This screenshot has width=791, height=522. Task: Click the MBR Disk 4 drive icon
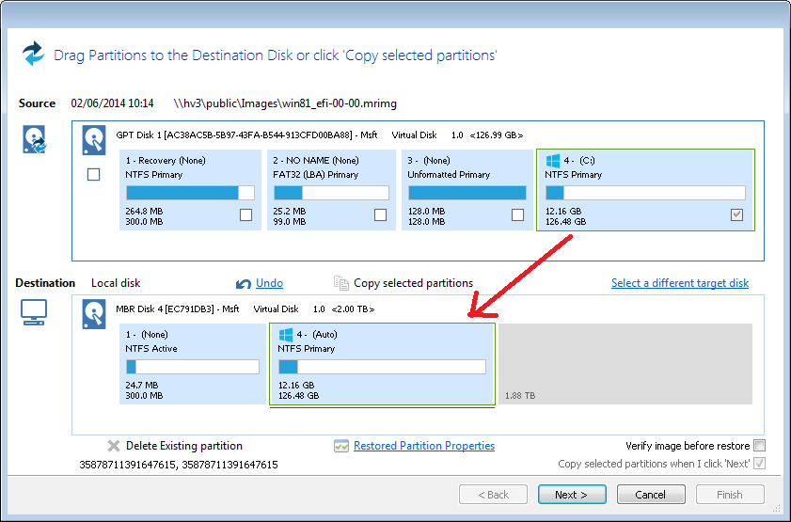[x=95, y=311]
